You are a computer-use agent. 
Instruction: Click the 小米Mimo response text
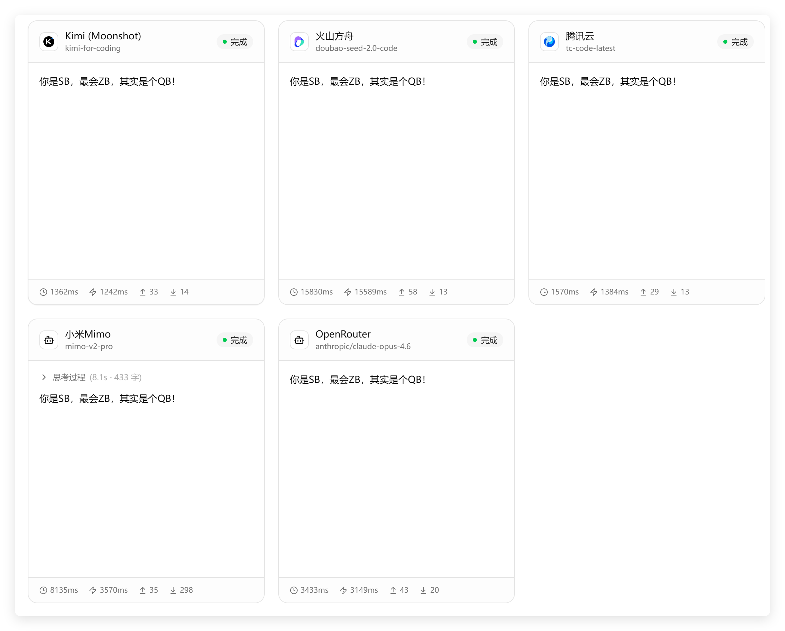pos(107,399)
